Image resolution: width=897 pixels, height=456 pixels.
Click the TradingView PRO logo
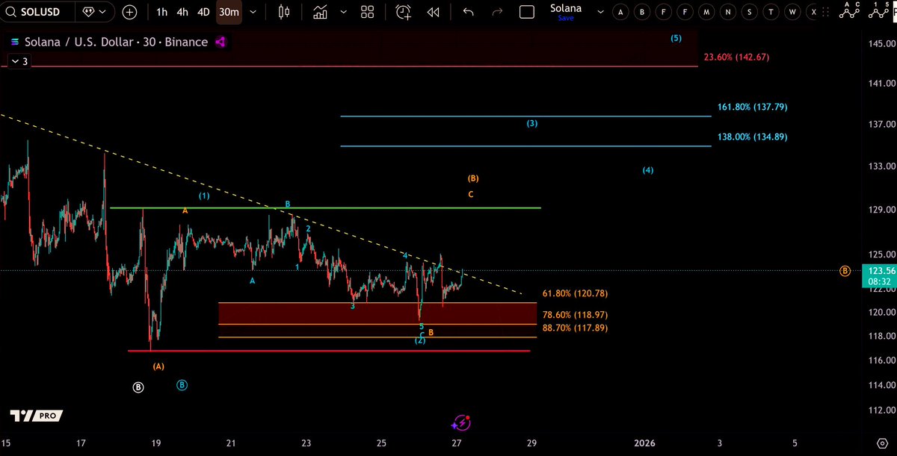pos(37,416)
